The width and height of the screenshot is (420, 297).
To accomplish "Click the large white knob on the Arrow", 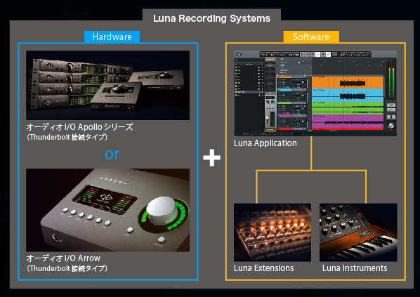I will click(x=162, y=210).
